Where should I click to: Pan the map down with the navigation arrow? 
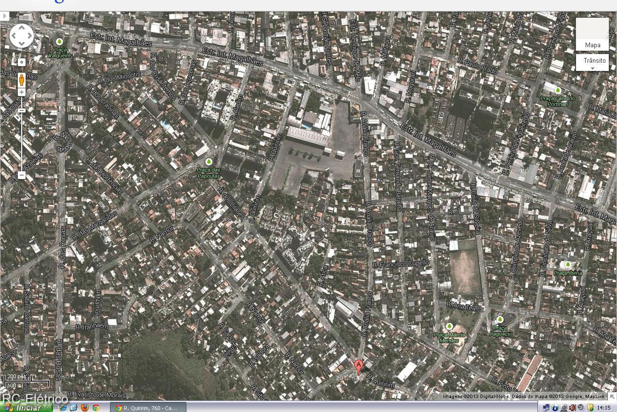coord(22,43)
